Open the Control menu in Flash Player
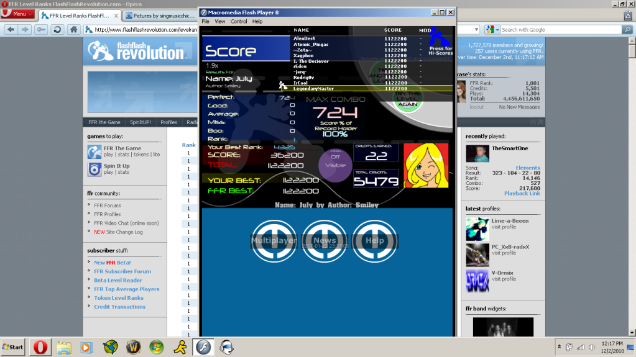 pos(239,21)
